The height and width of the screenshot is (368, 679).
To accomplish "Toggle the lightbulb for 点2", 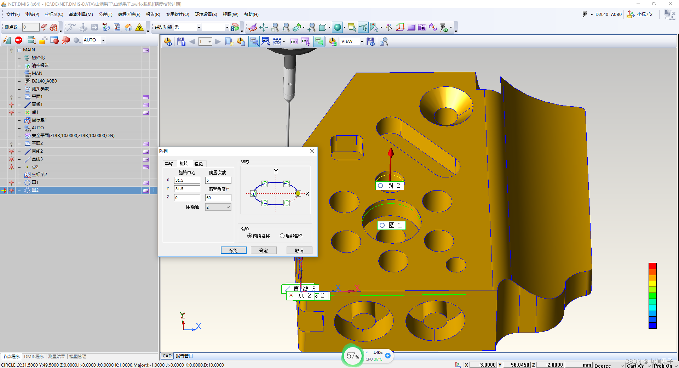I will pyautogui.click(x=11, y=167).
